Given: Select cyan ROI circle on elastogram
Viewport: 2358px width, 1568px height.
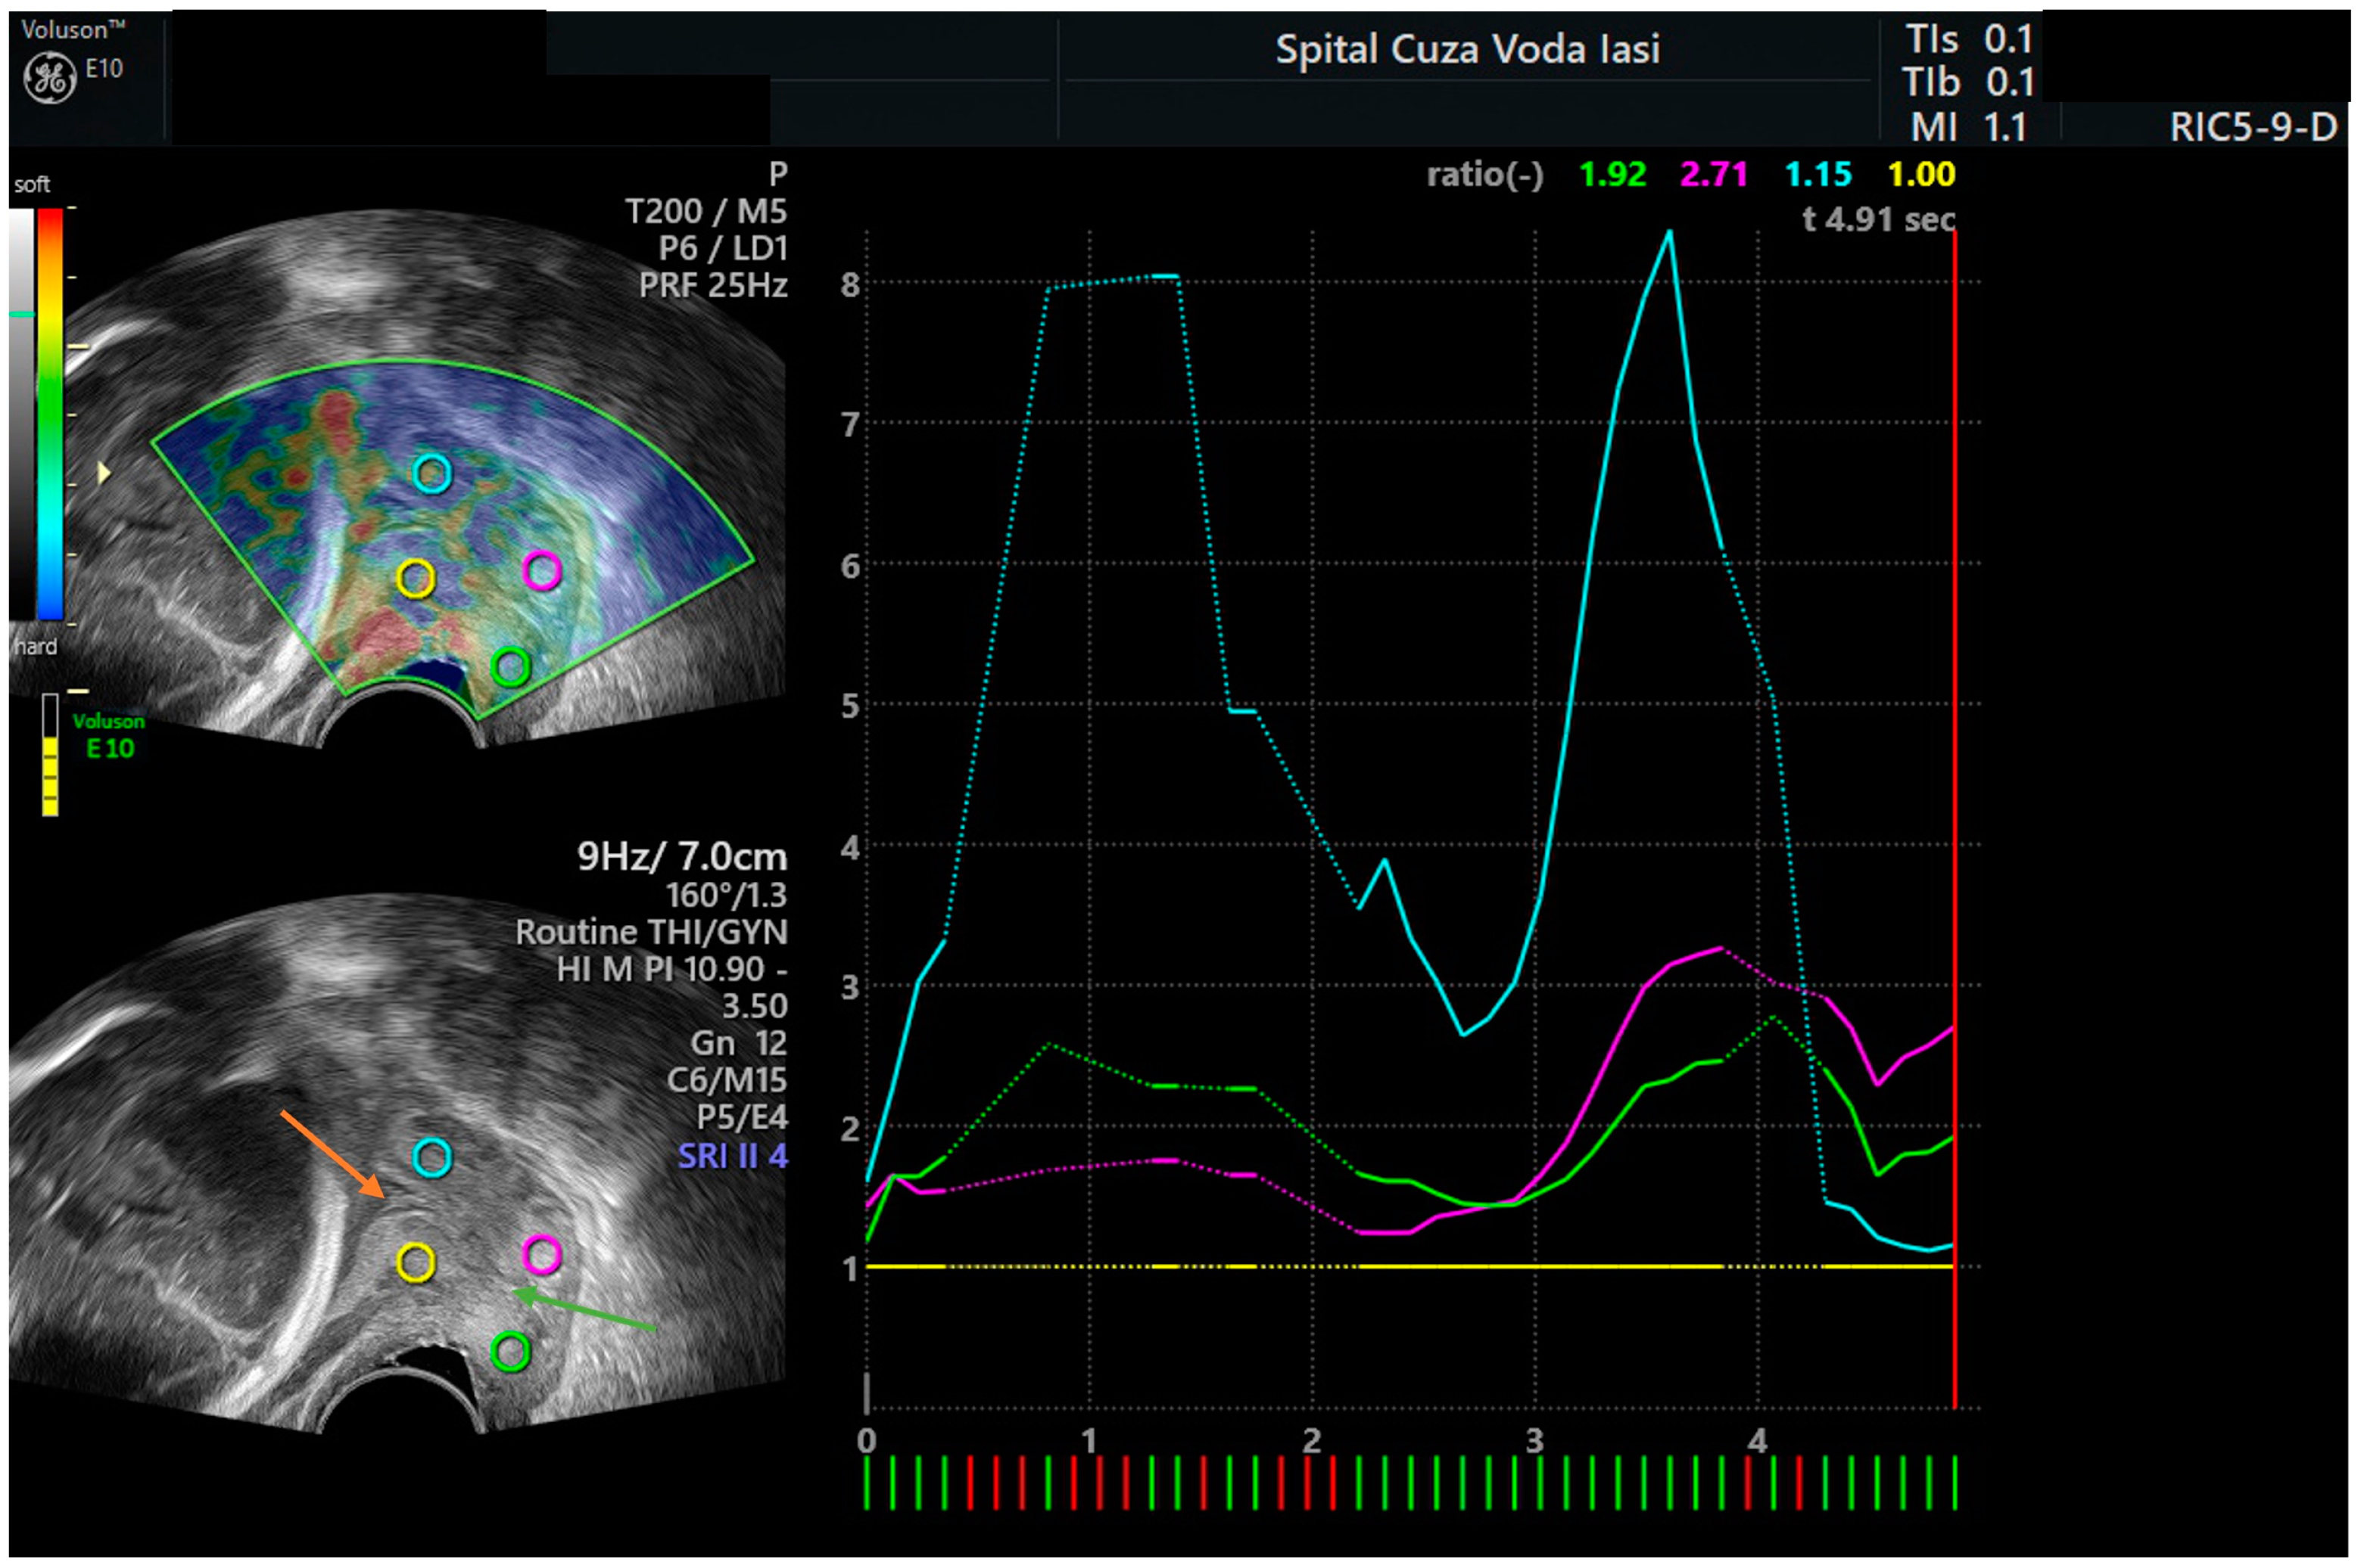Looking at the screenshot, I should [x=432, y=473].
